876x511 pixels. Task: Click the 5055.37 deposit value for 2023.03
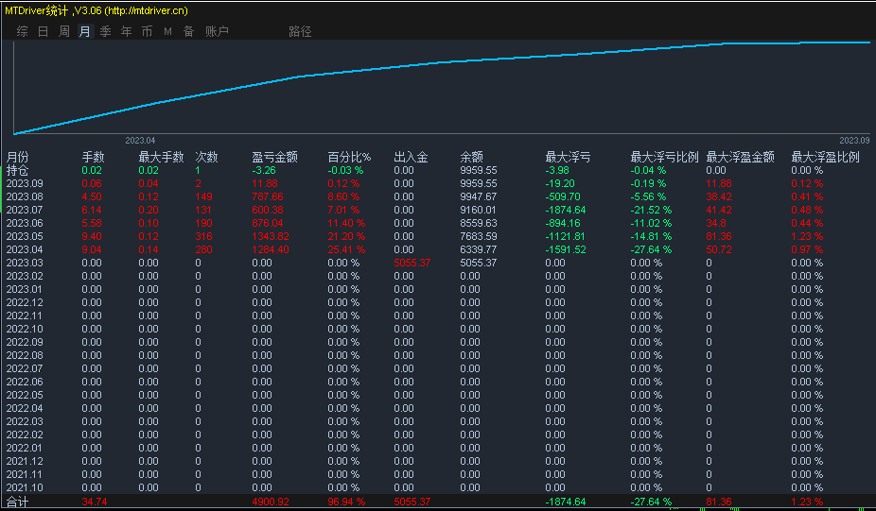tap(412, 263)
